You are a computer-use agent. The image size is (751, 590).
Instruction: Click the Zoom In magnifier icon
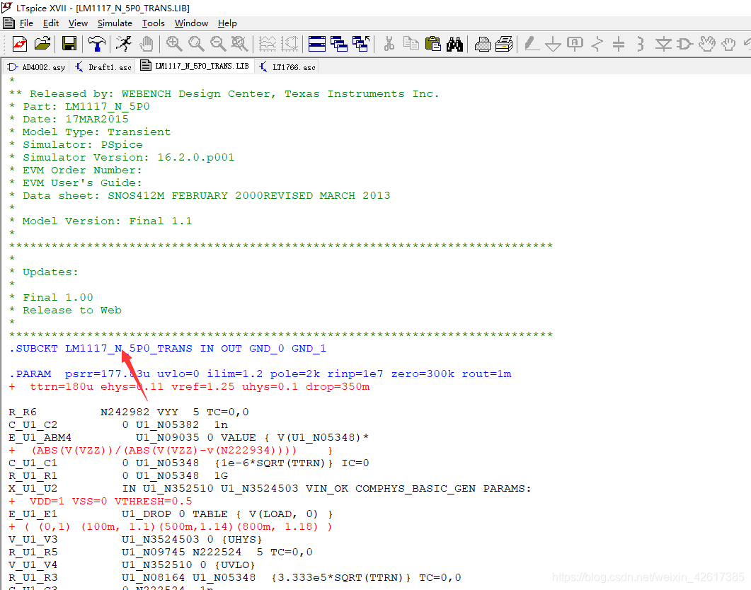point(174,44)
